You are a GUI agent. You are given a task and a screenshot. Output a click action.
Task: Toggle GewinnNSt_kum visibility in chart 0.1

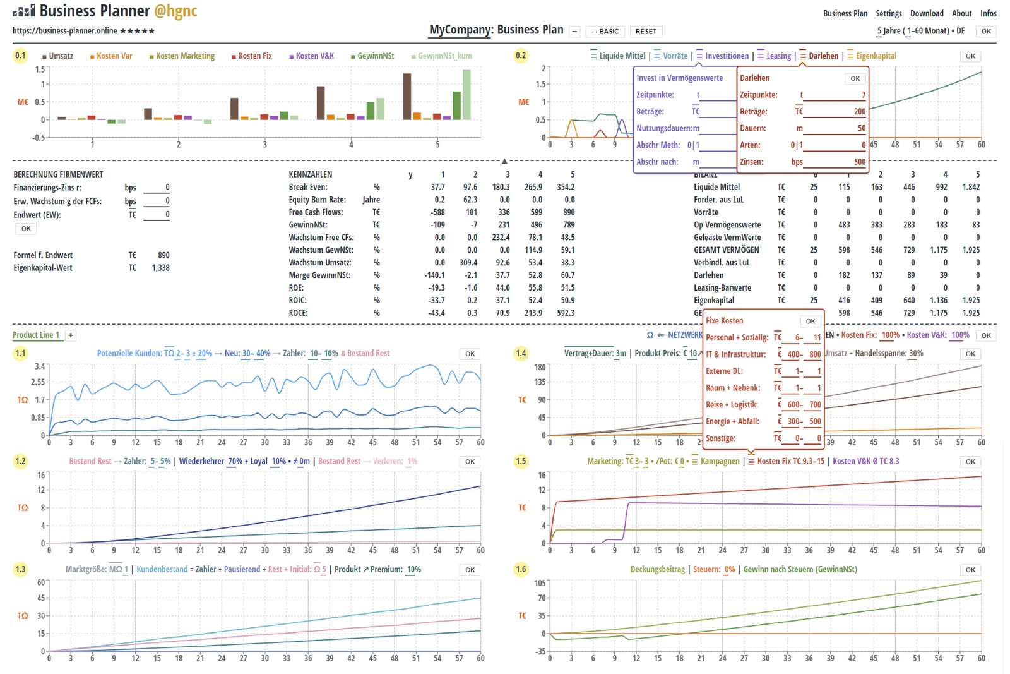441,56
